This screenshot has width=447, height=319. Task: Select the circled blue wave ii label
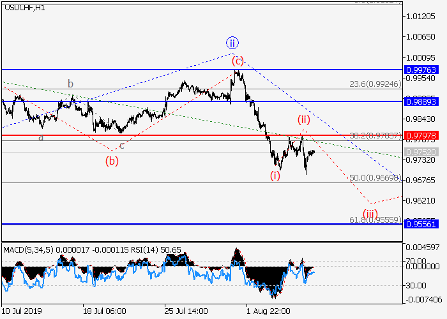(x=232, y=43)
